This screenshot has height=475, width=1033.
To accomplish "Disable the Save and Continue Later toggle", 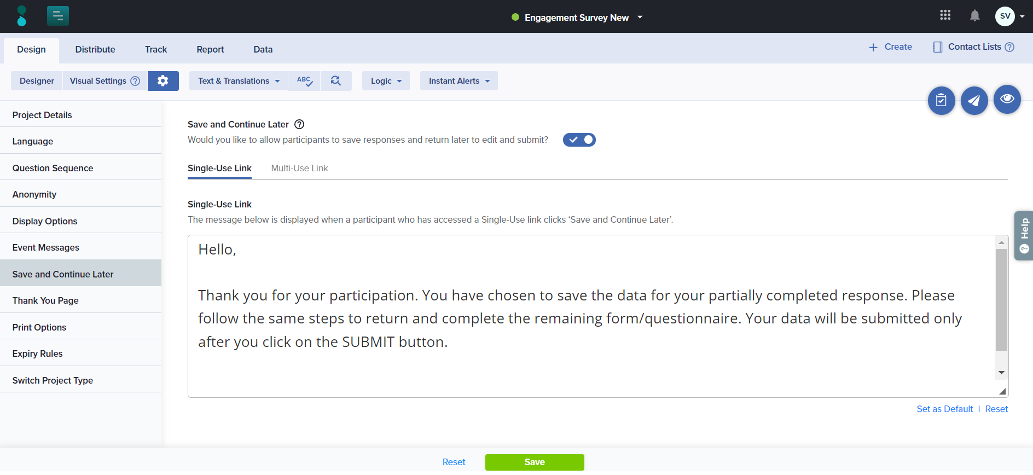I will pos(579,140).
